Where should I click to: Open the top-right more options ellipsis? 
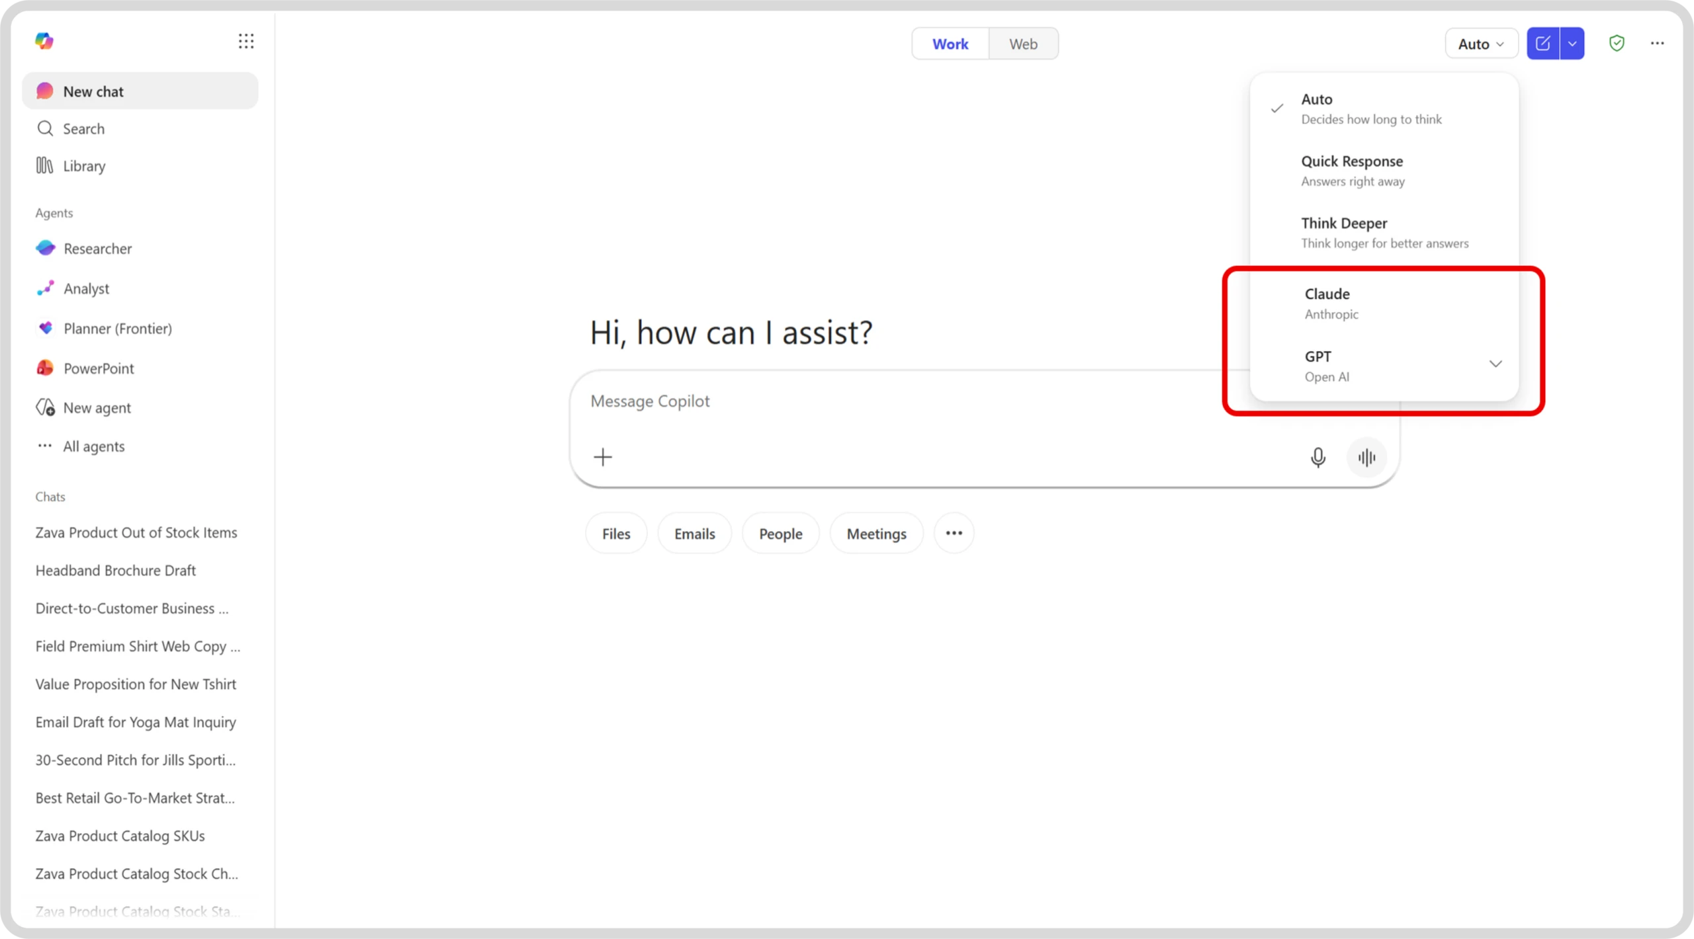click(1657, 44)
